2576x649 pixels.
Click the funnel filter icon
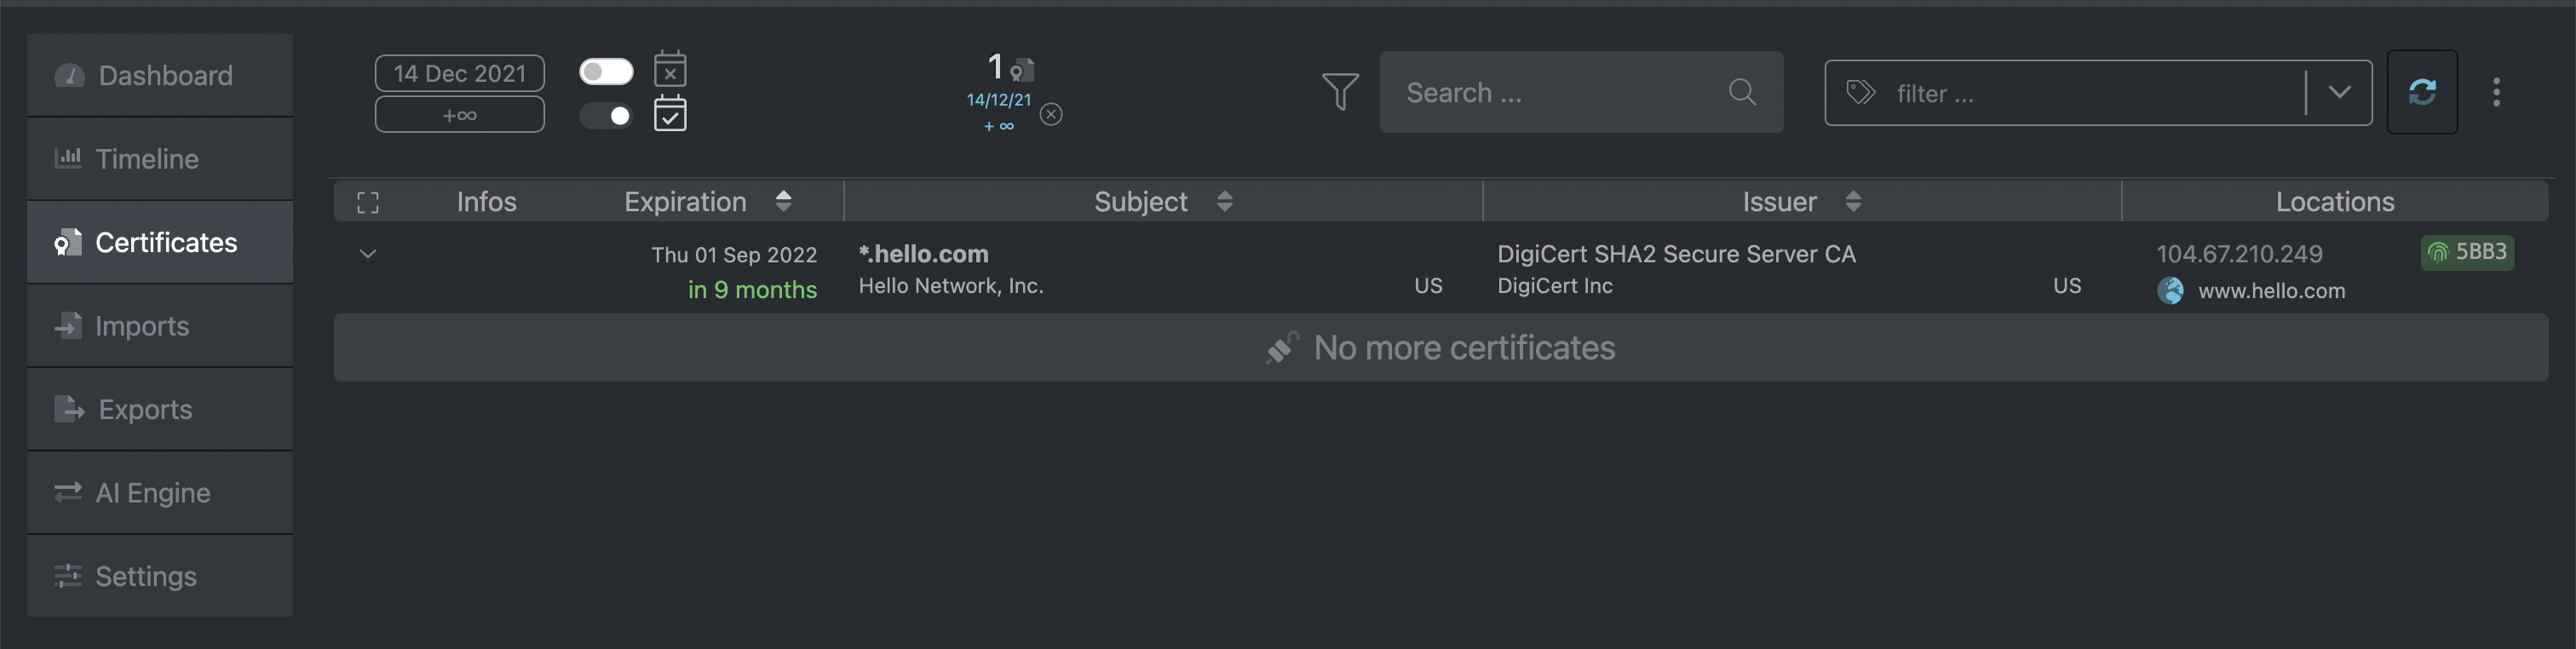click(x=1340, y=92)
